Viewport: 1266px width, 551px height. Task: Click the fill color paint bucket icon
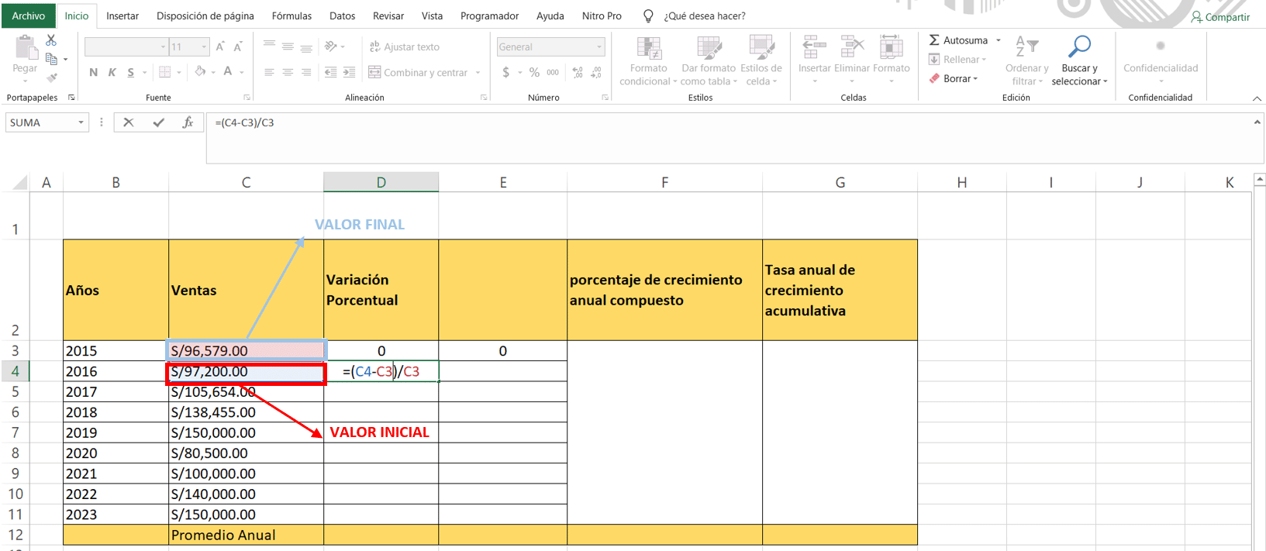coord(200,71)
